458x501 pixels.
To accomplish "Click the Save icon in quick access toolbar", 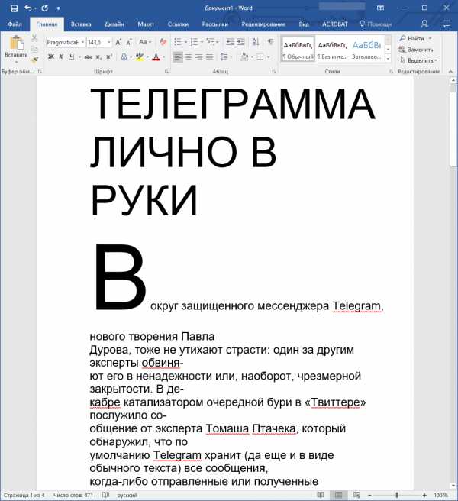I will click(14, 8).
